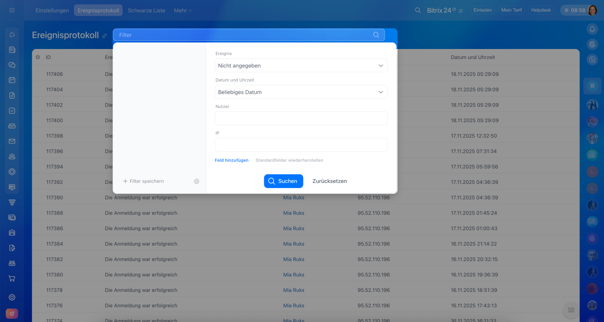Open the documents icon in left sidebar

12,95
